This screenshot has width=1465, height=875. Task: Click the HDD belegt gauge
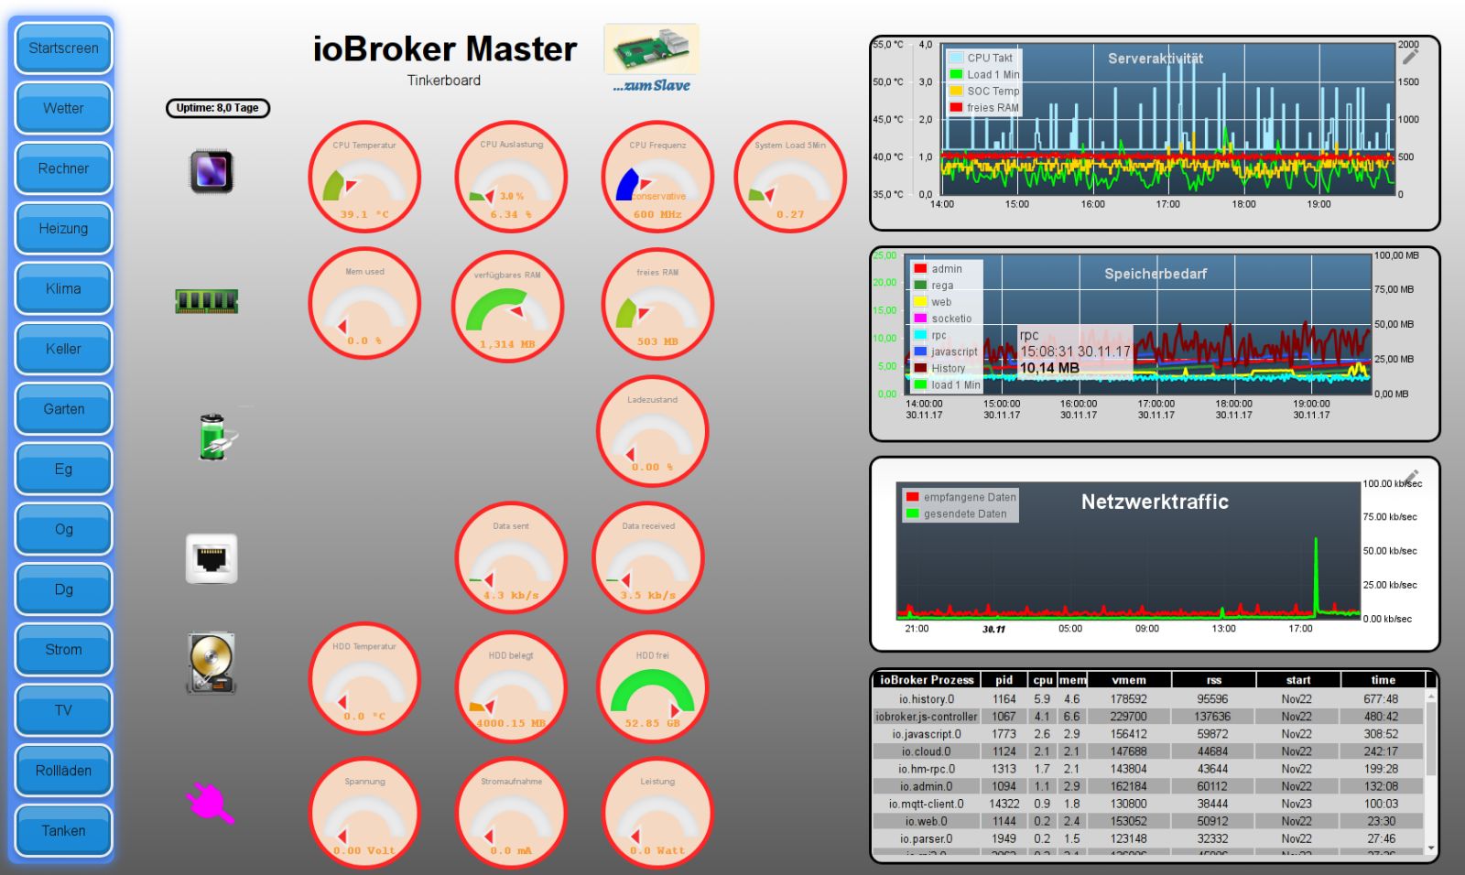point(511,686)
